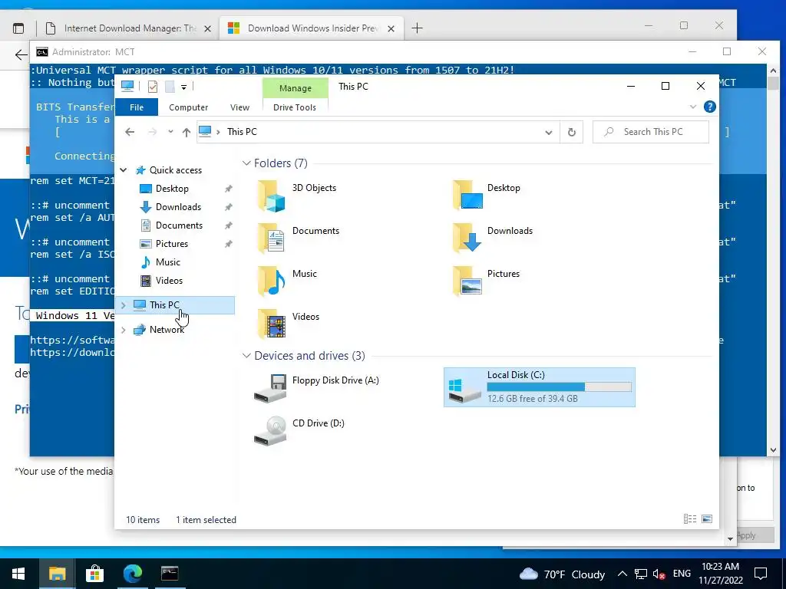
Task: Click the This PC address path
Action: pyautogui.click(x=242, y=132)
